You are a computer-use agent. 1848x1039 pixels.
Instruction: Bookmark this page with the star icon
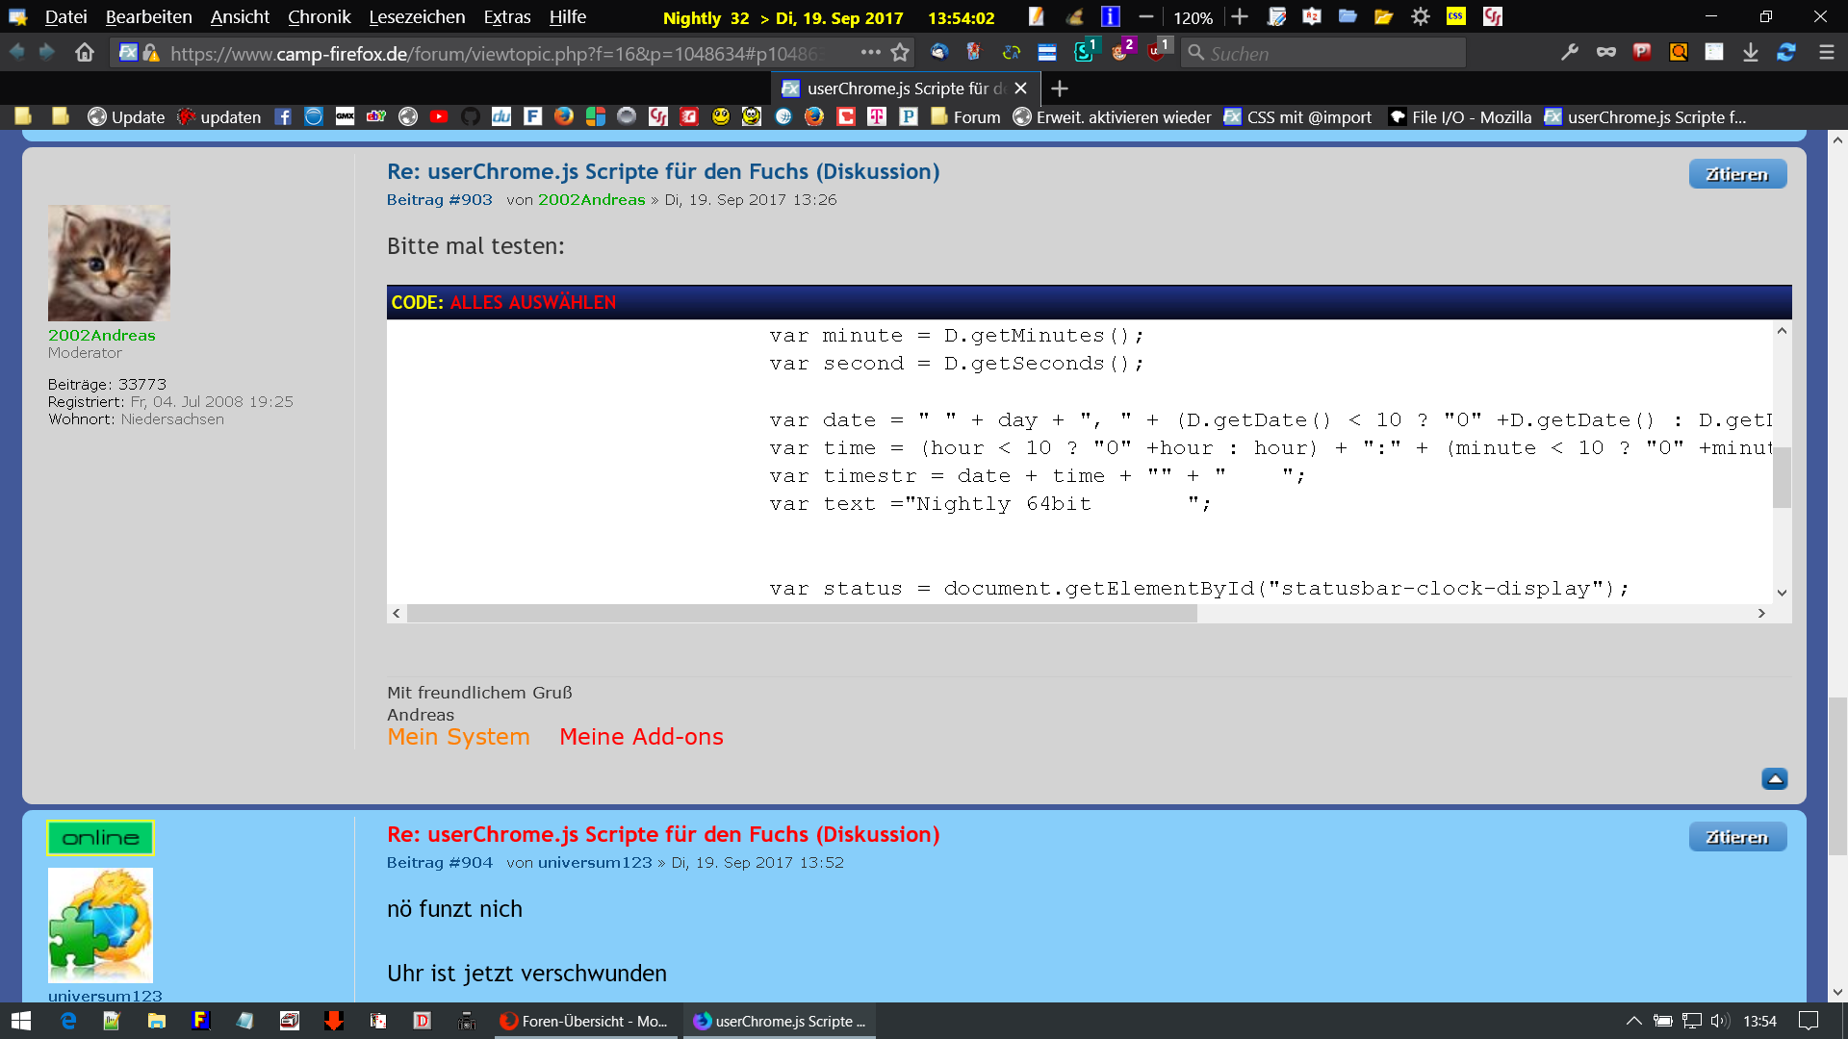tap(900, 53)
